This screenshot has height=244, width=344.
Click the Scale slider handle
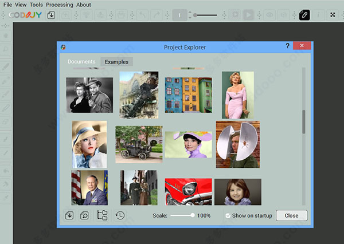click(x=193, y=215)
